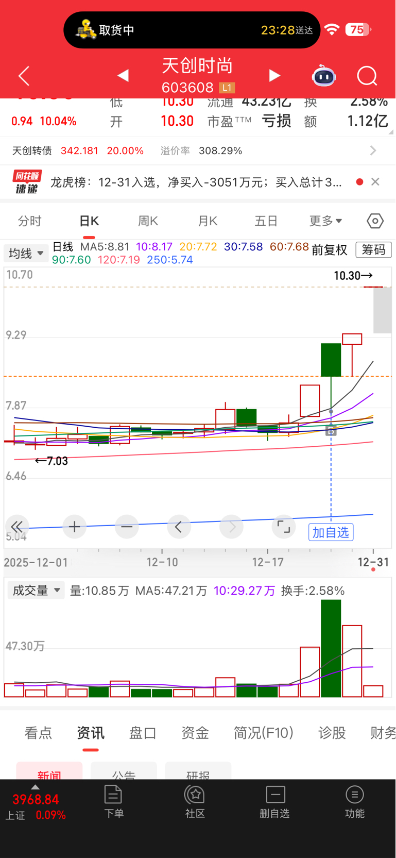
Task: Switch to 分时 chart tab
Action: (x=29, y=221)
